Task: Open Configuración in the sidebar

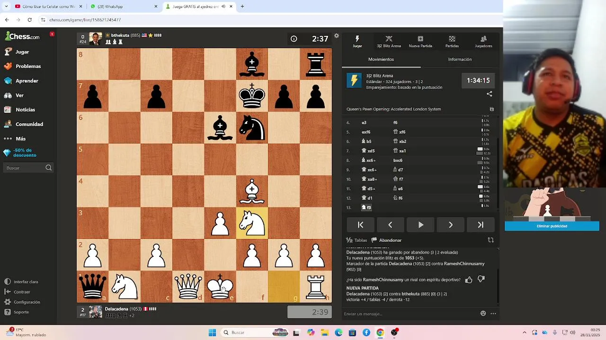Action: pos(22,302)
